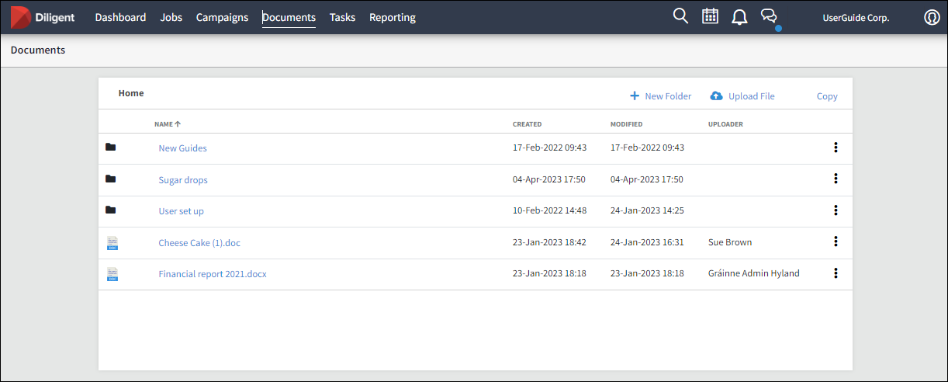Open three-dot menu for User set up
The height and width of the screenshot is (382, 948).
(836, 210)
